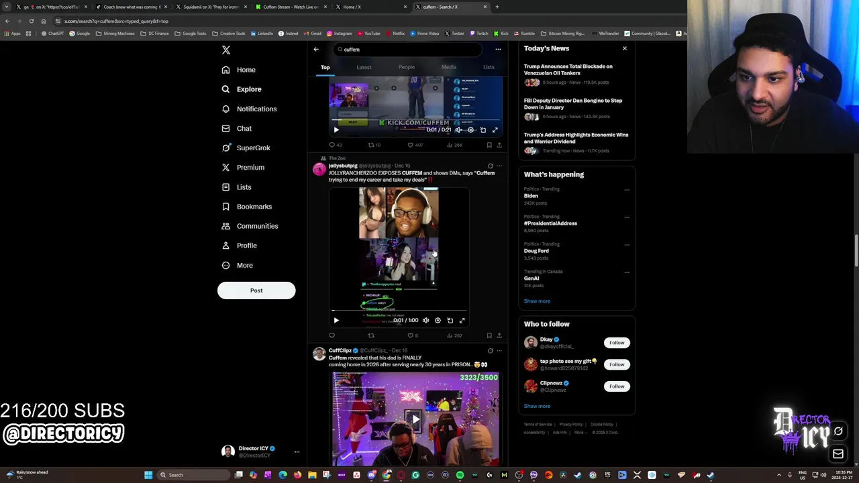Open more options for GenAI trend
The height and width of the screenshot is (483, 859).
coord(627,272)
